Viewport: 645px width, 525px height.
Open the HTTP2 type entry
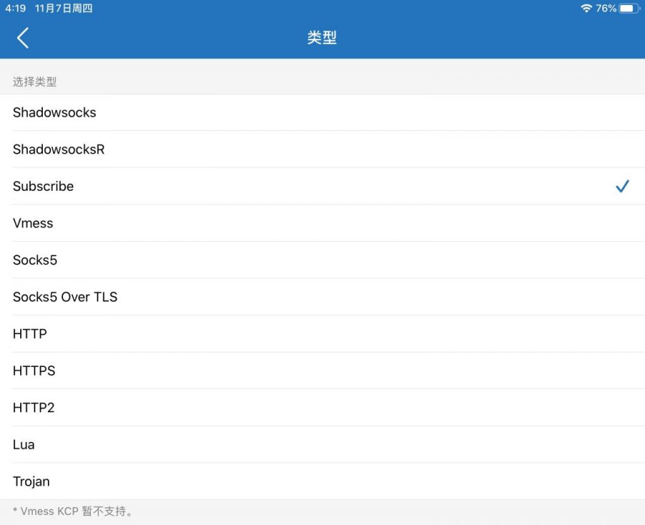(x=33, y=408)
